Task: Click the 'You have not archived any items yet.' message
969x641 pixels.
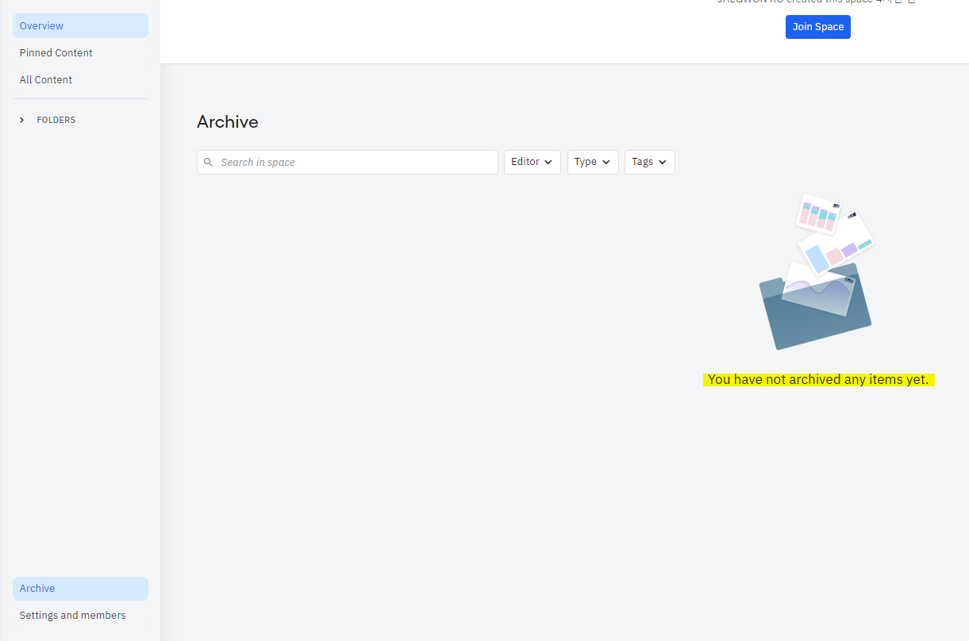Action: coord(818,380)
